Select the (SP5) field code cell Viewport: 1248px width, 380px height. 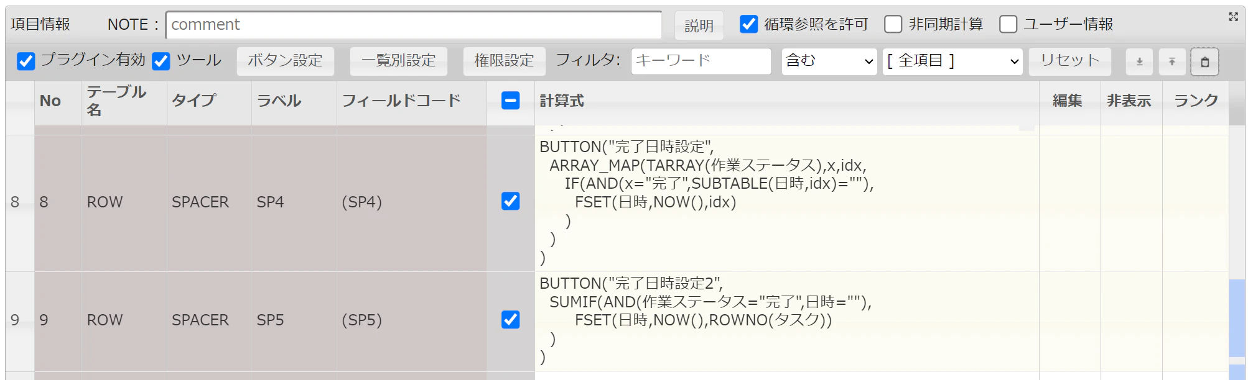412,321
